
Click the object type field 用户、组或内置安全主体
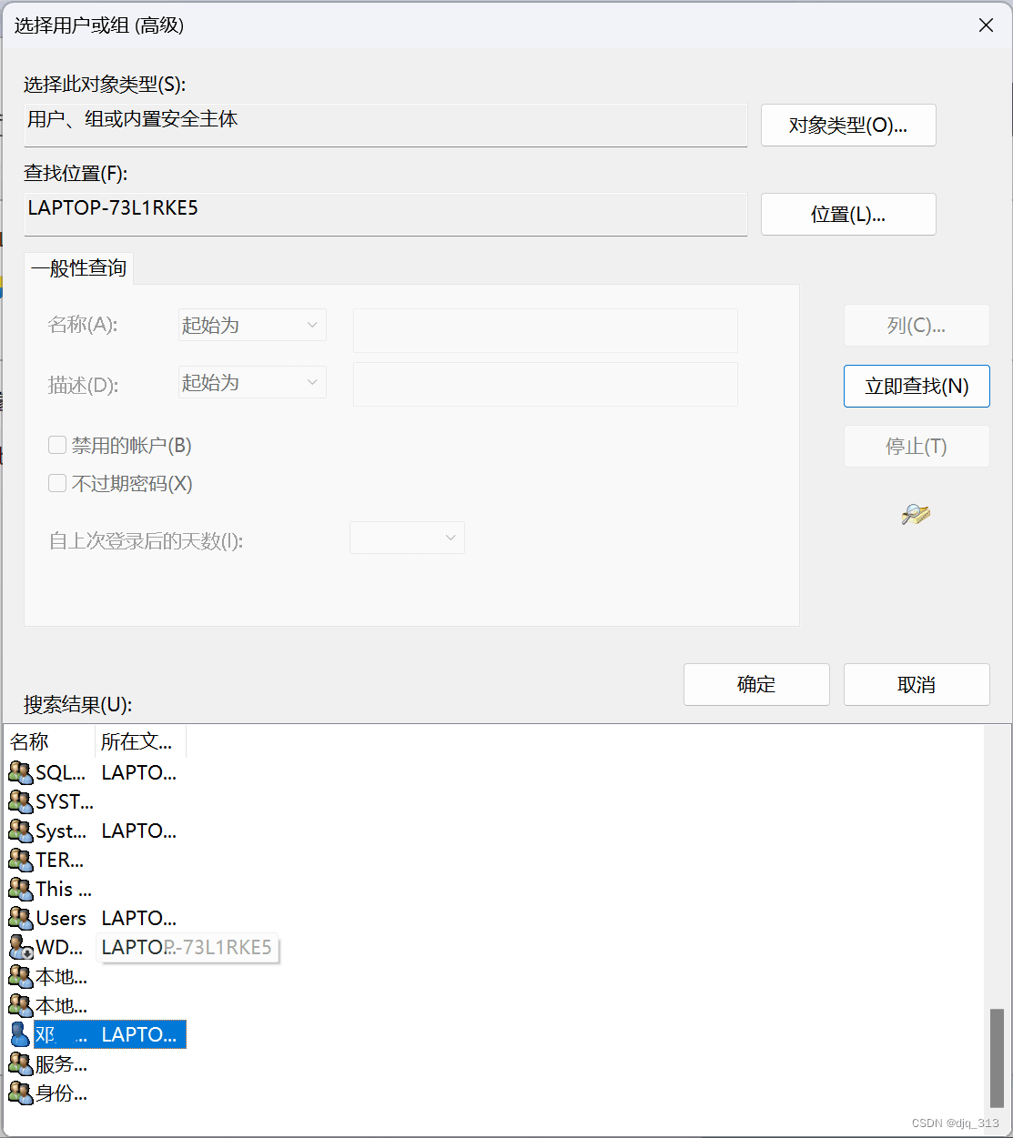pyautogui.click(x=386, y=125)
